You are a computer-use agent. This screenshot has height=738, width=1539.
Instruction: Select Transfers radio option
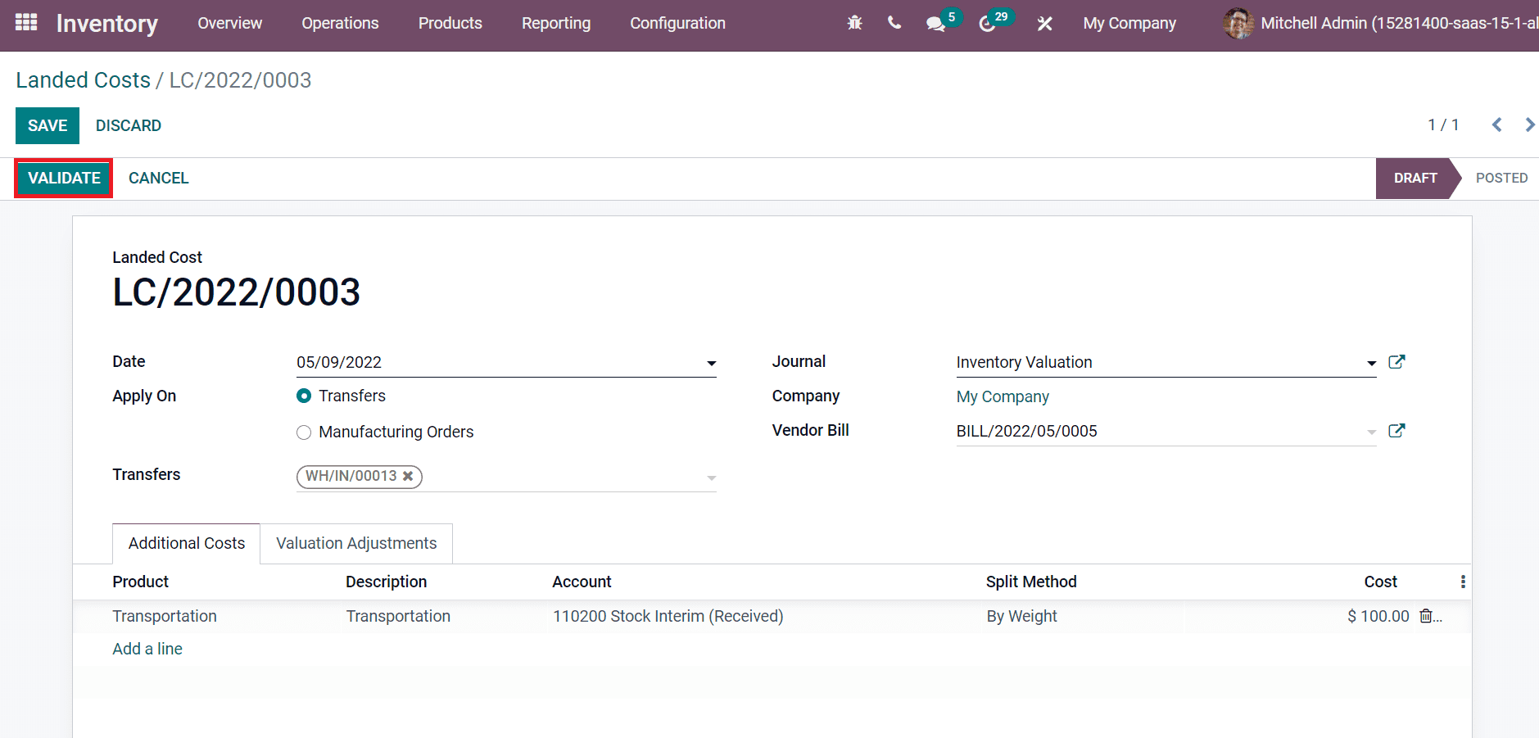click(304, 396)
